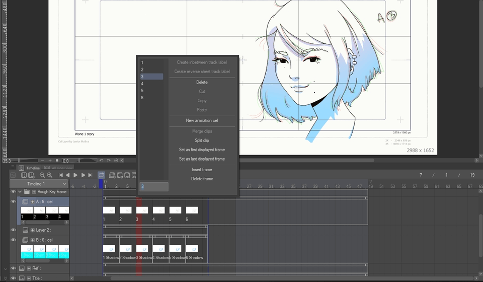Click the zoom out minus below canvas

point(42,161)
